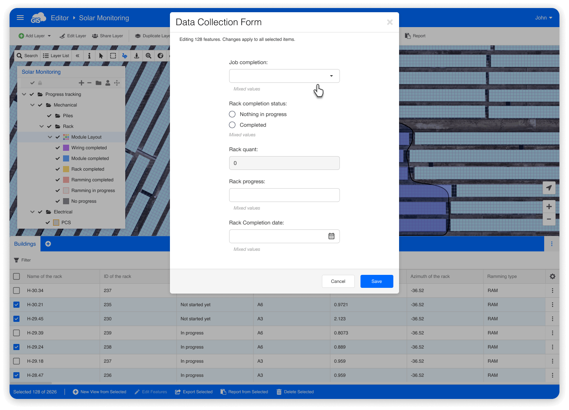Save the data collection form

tap(377, 281)
